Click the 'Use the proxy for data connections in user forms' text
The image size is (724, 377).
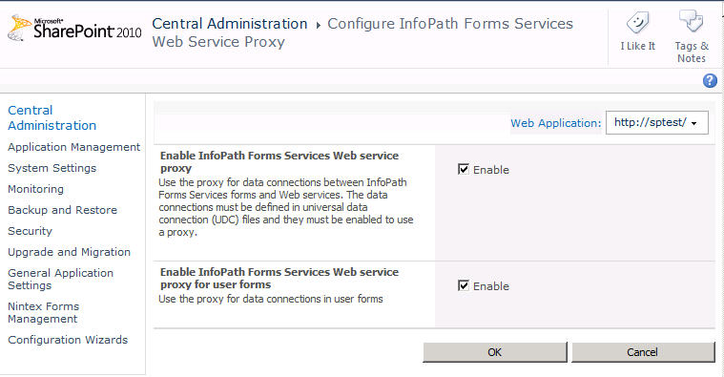271,299
